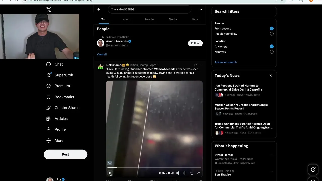Switch to the Media tab
This screenshot has height=181, width=322.
point(173,19)
